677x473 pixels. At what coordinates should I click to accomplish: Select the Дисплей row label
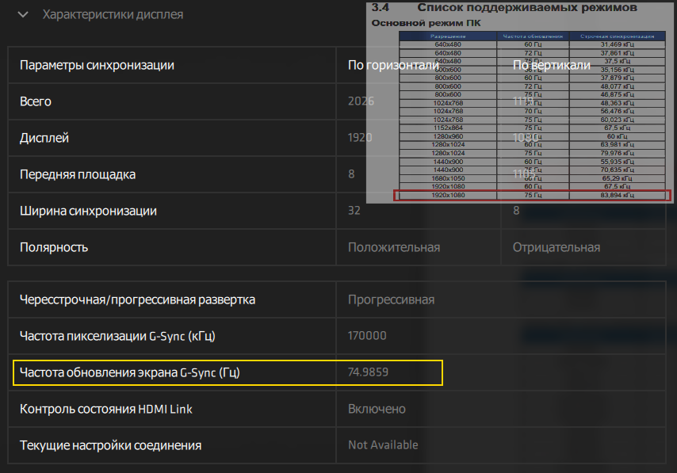(44, 138)
